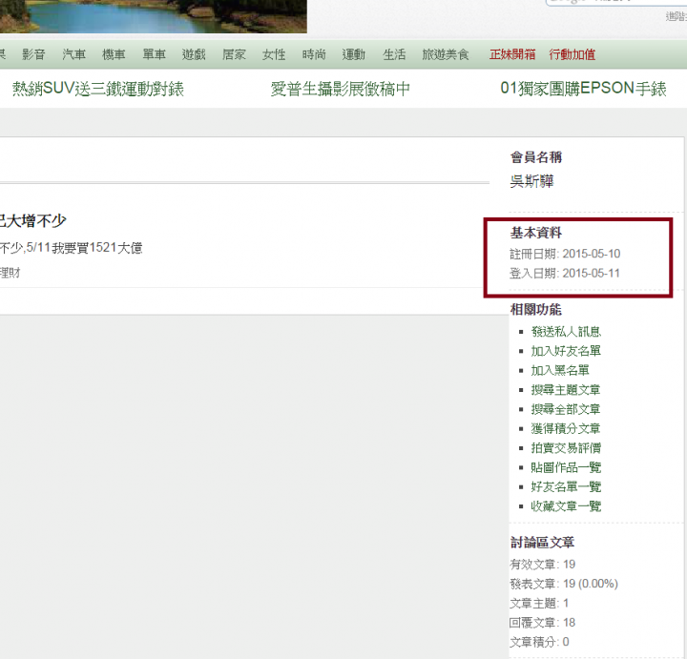The image size is (687, 659).
Task: Click the 好友名單一覽 link
Action: pos(566,486)
